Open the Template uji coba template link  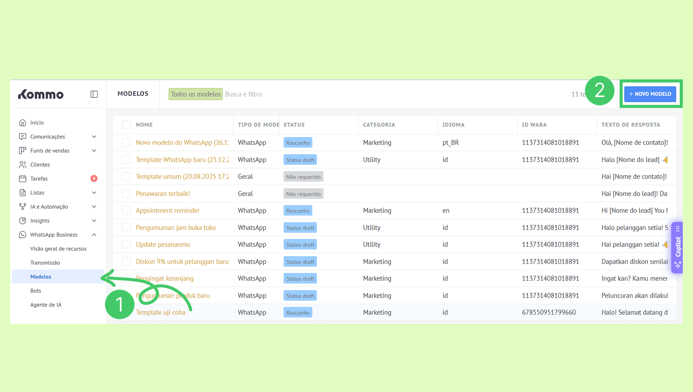coord(160,312)
